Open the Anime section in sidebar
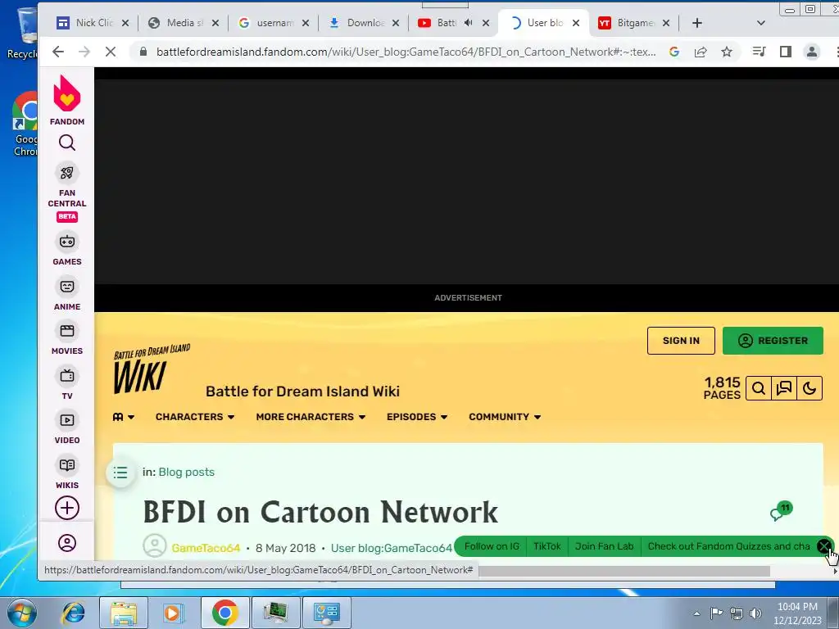839x629 pixels. point(67,294)
